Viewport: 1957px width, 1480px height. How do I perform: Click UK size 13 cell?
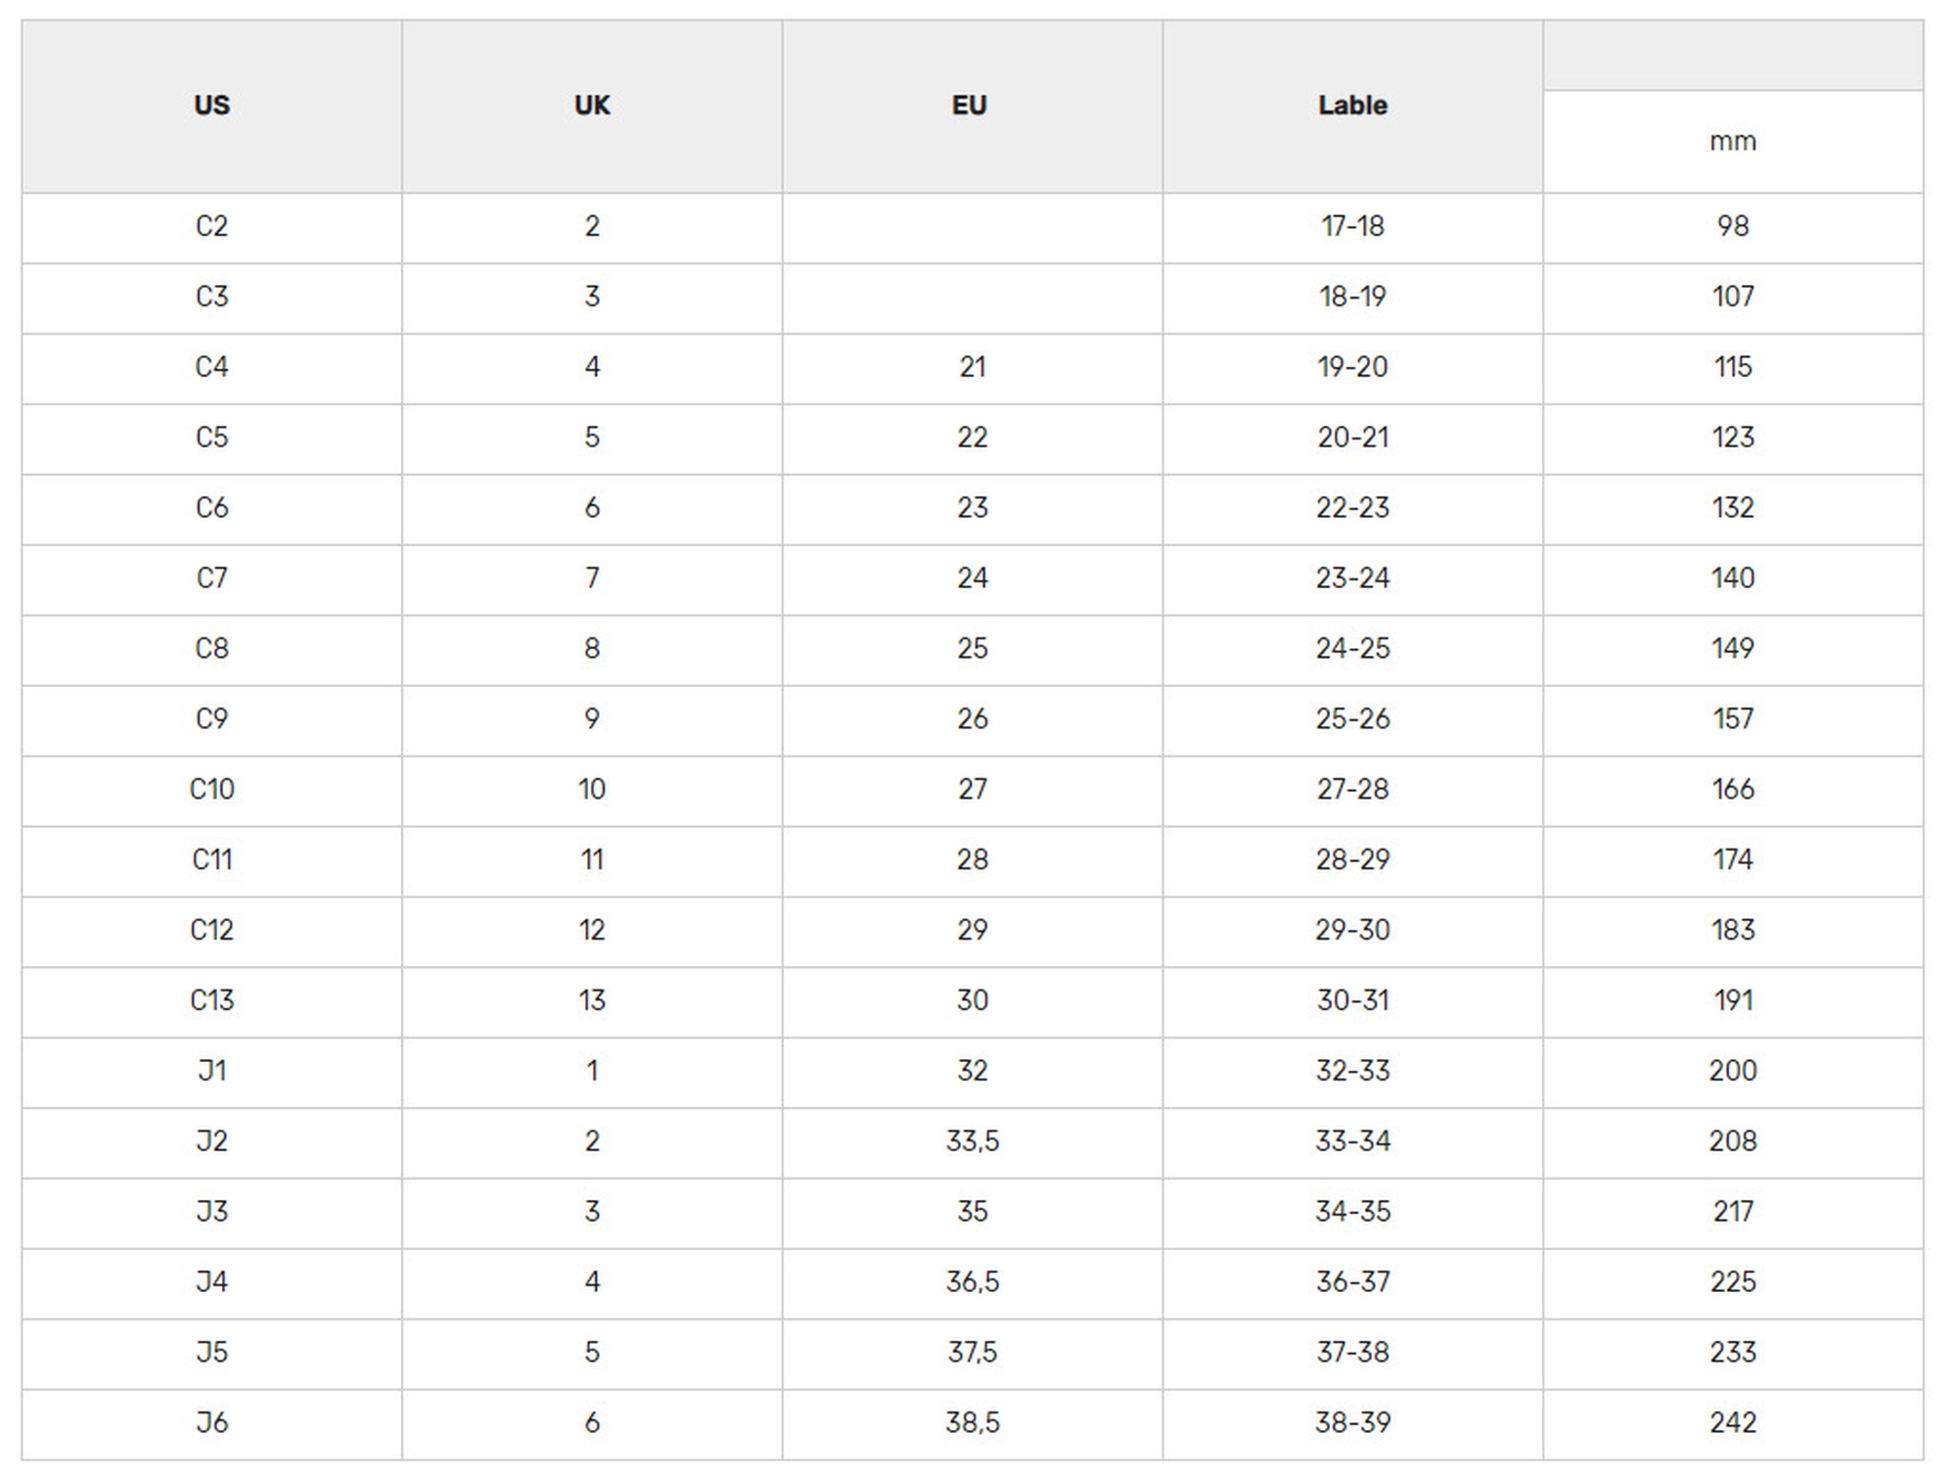(x=592, y=1001)
